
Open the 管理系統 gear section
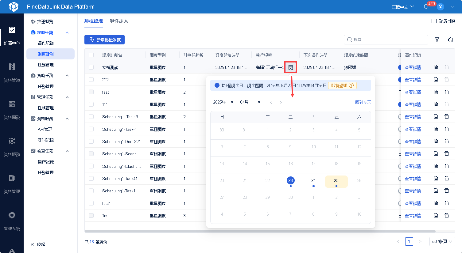click(12, 221)
